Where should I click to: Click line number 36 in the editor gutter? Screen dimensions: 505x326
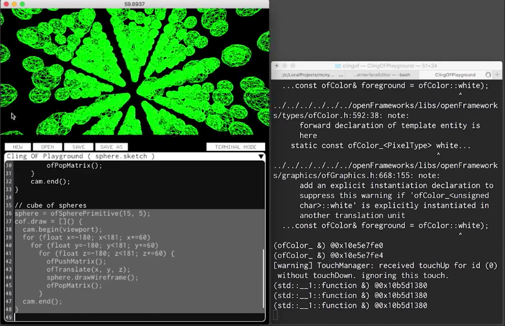pos(8,213)
